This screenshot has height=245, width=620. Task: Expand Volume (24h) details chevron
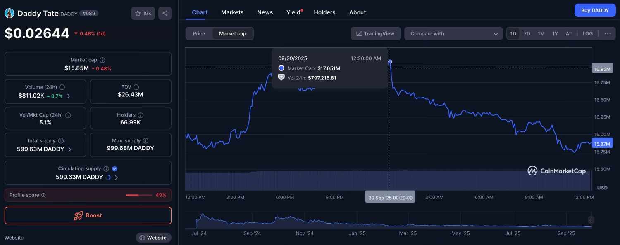[69, 96]
